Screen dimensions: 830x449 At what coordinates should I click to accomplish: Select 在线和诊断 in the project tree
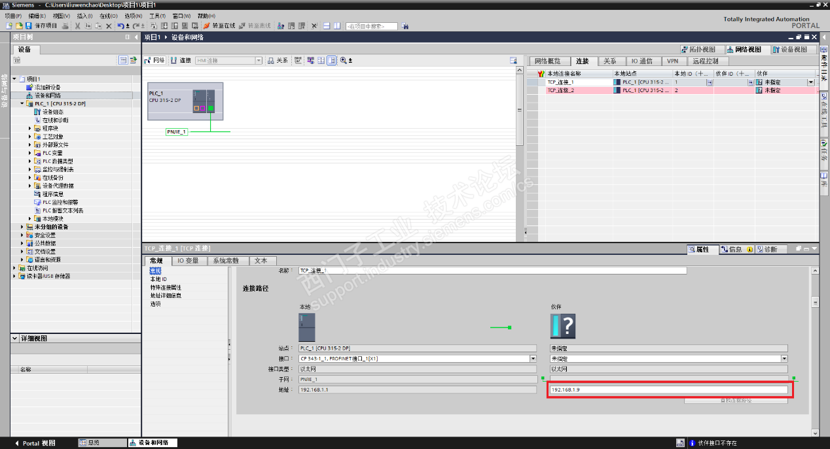pos(55,120)
